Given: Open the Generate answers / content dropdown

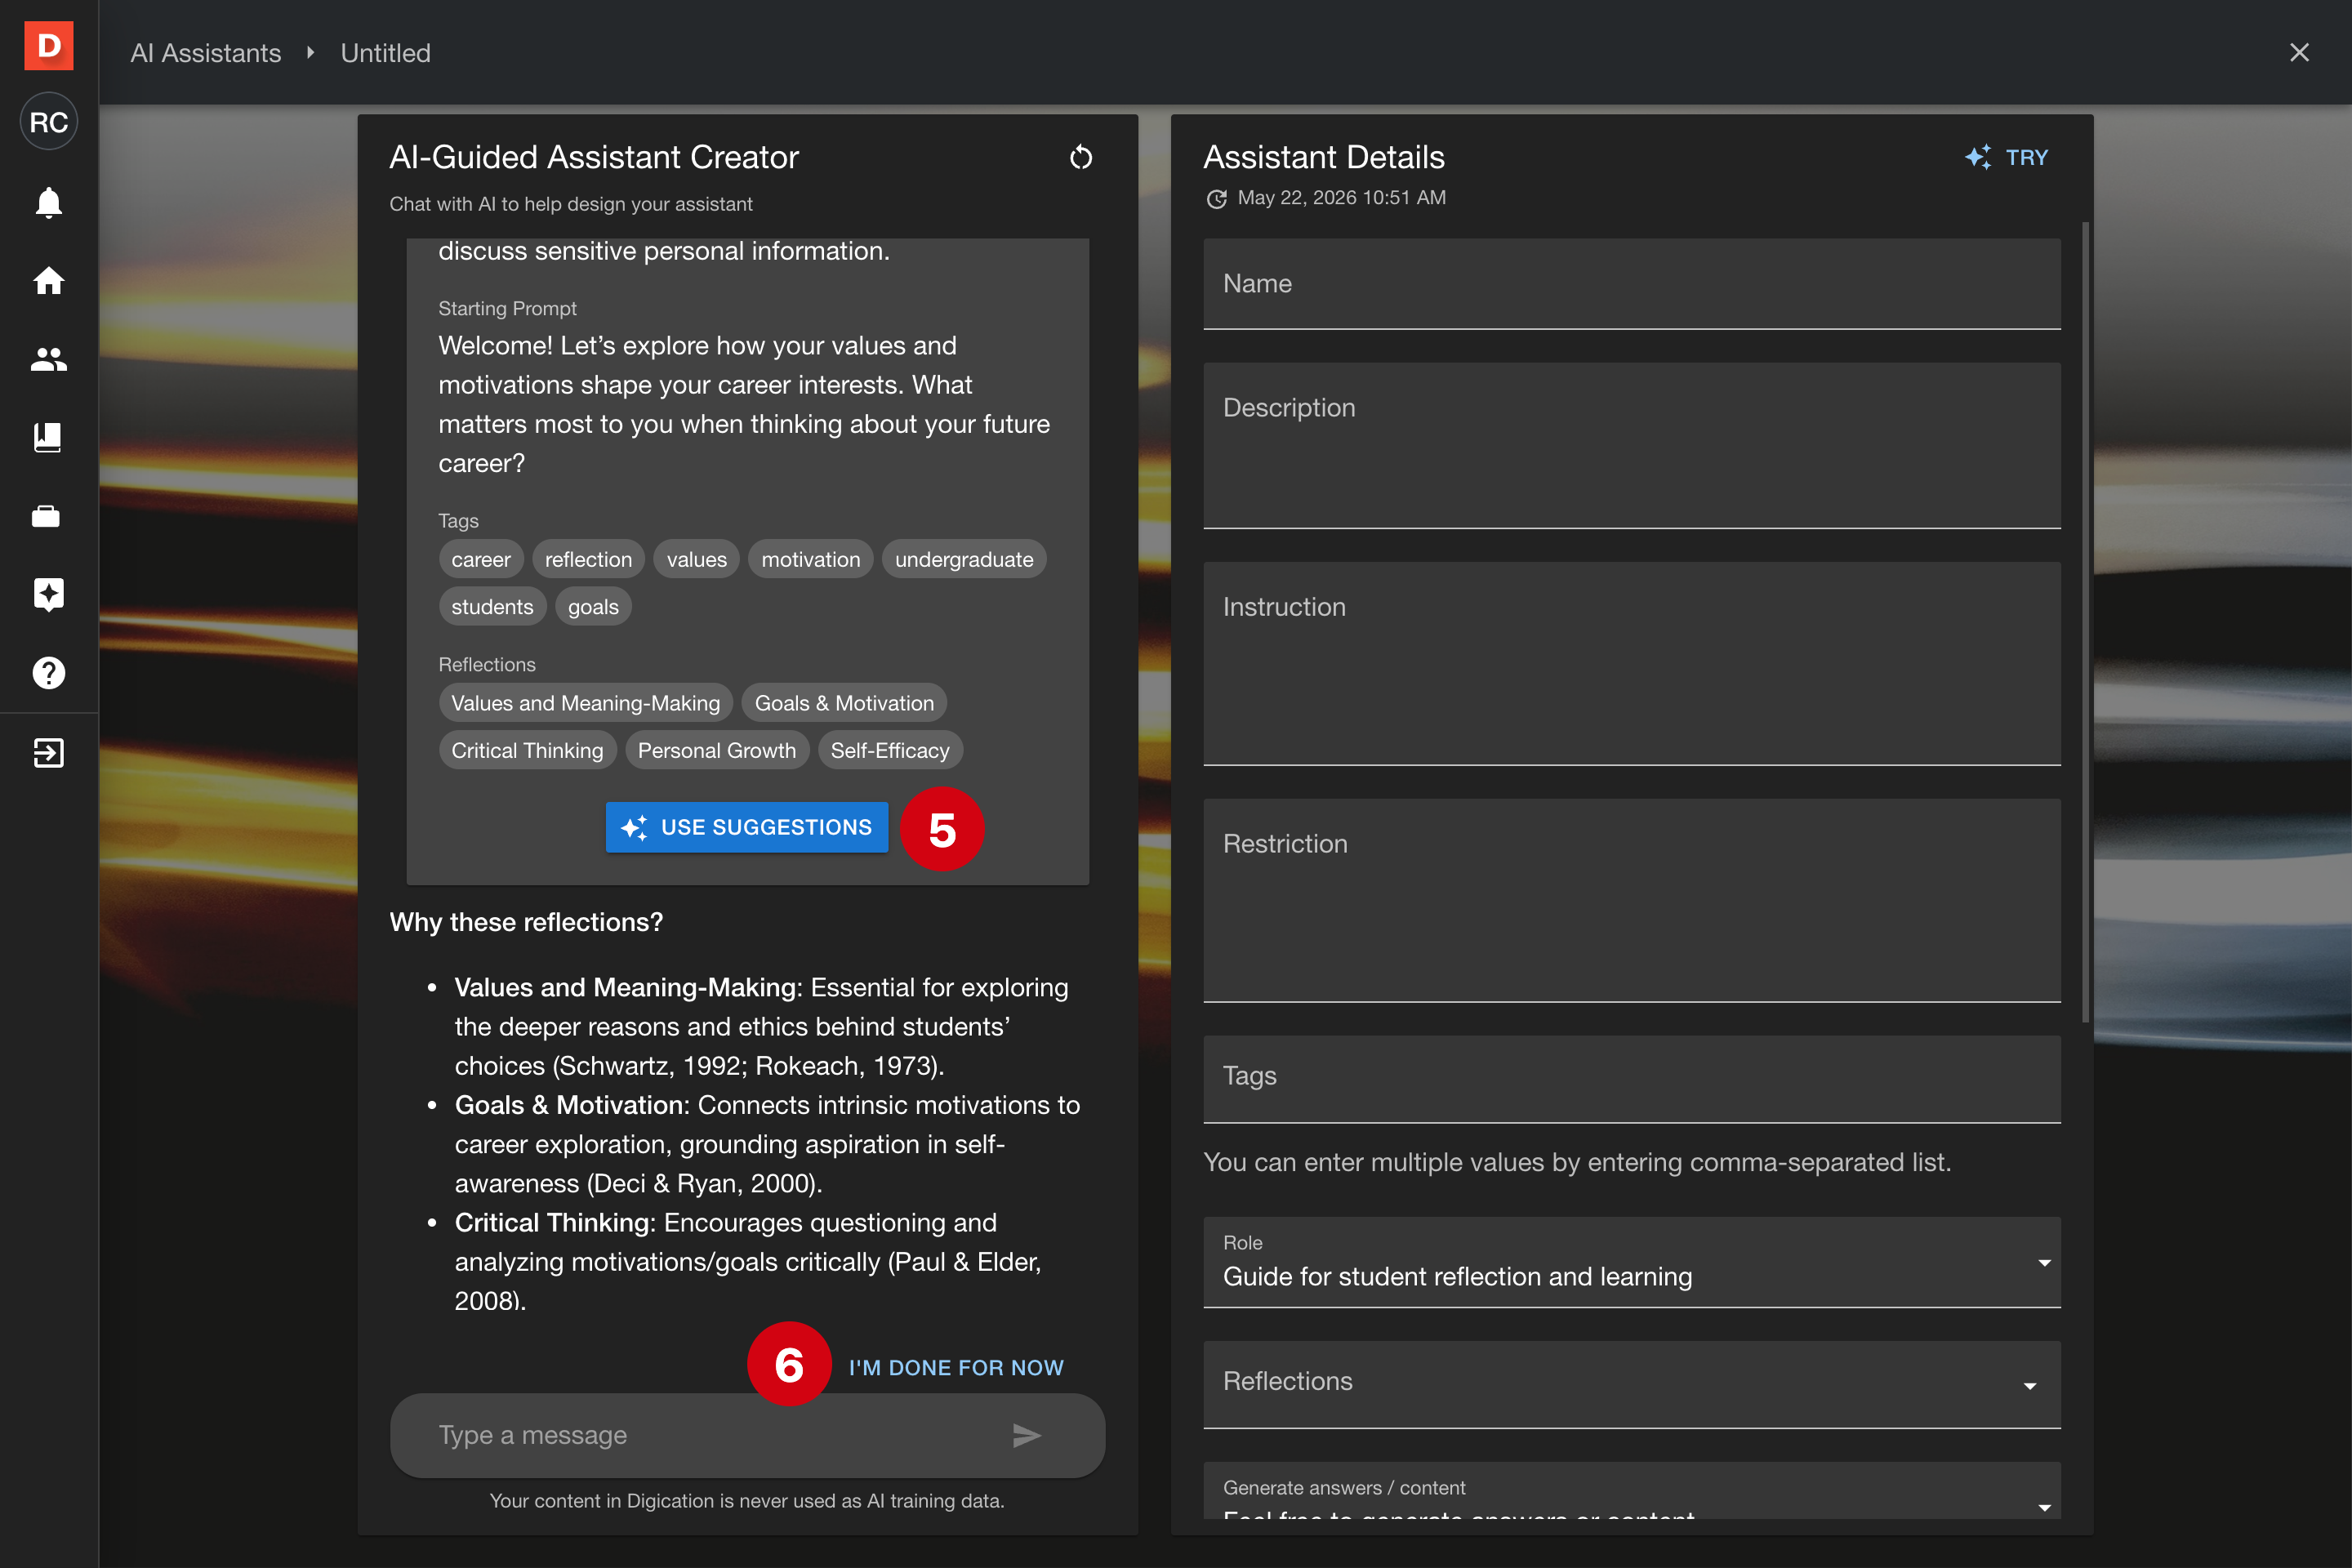Looking at the screenshot, I should 1632,1491.
